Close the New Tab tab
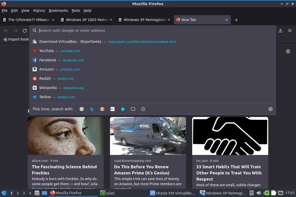The image size is (296, 197). 227,20
